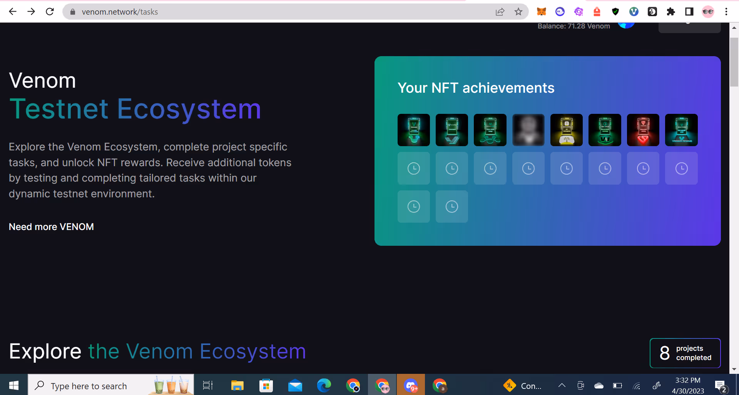
Task: Click the Need more VENOM link
Action: coord(51,227)
